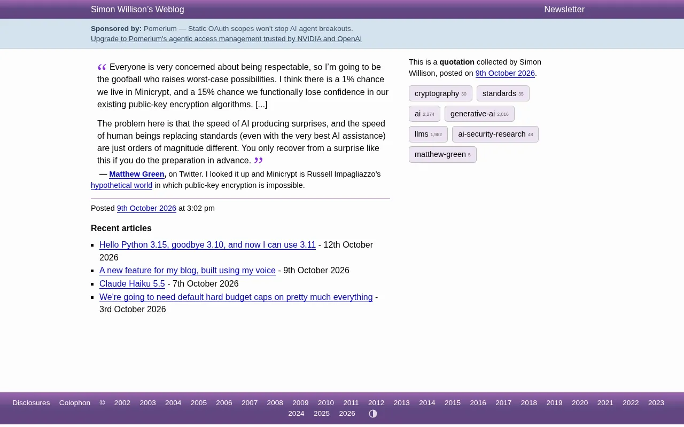684x427 pixels.
Task: Browse the 2003 archive
Action: coord(148,403)
